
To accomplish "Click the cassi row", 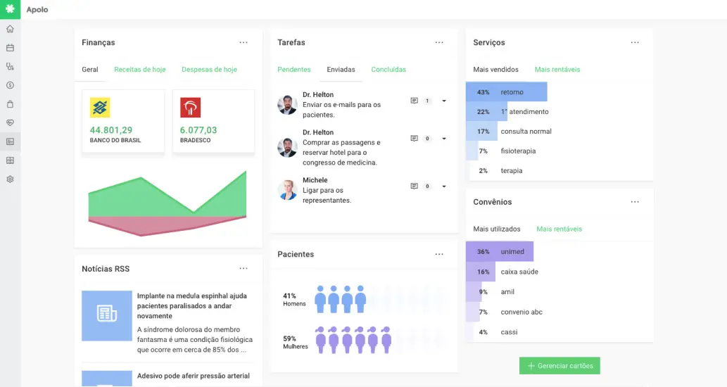I will click(560, 332).
